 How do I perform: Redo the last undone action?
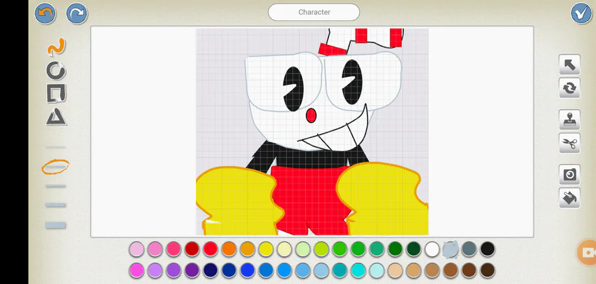[x=77, y=14]
